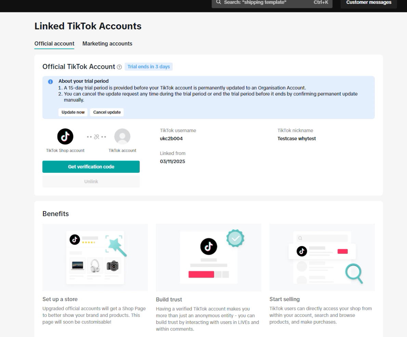Screen dimensions: 407x337
Task: Open the Set up a store illustration
Action: tap(95, 257)
